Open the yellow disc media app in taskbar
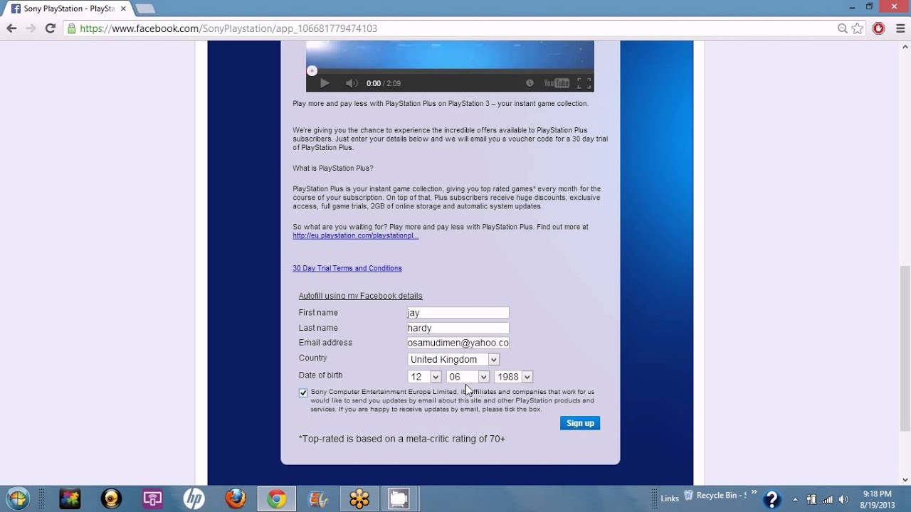This screenshot has height=512, width=911. pos(111,499)
